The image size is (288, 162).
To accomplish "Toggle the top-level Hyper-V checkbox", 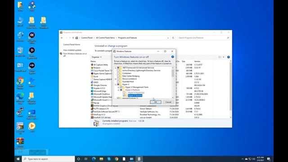I will point(118,85).
